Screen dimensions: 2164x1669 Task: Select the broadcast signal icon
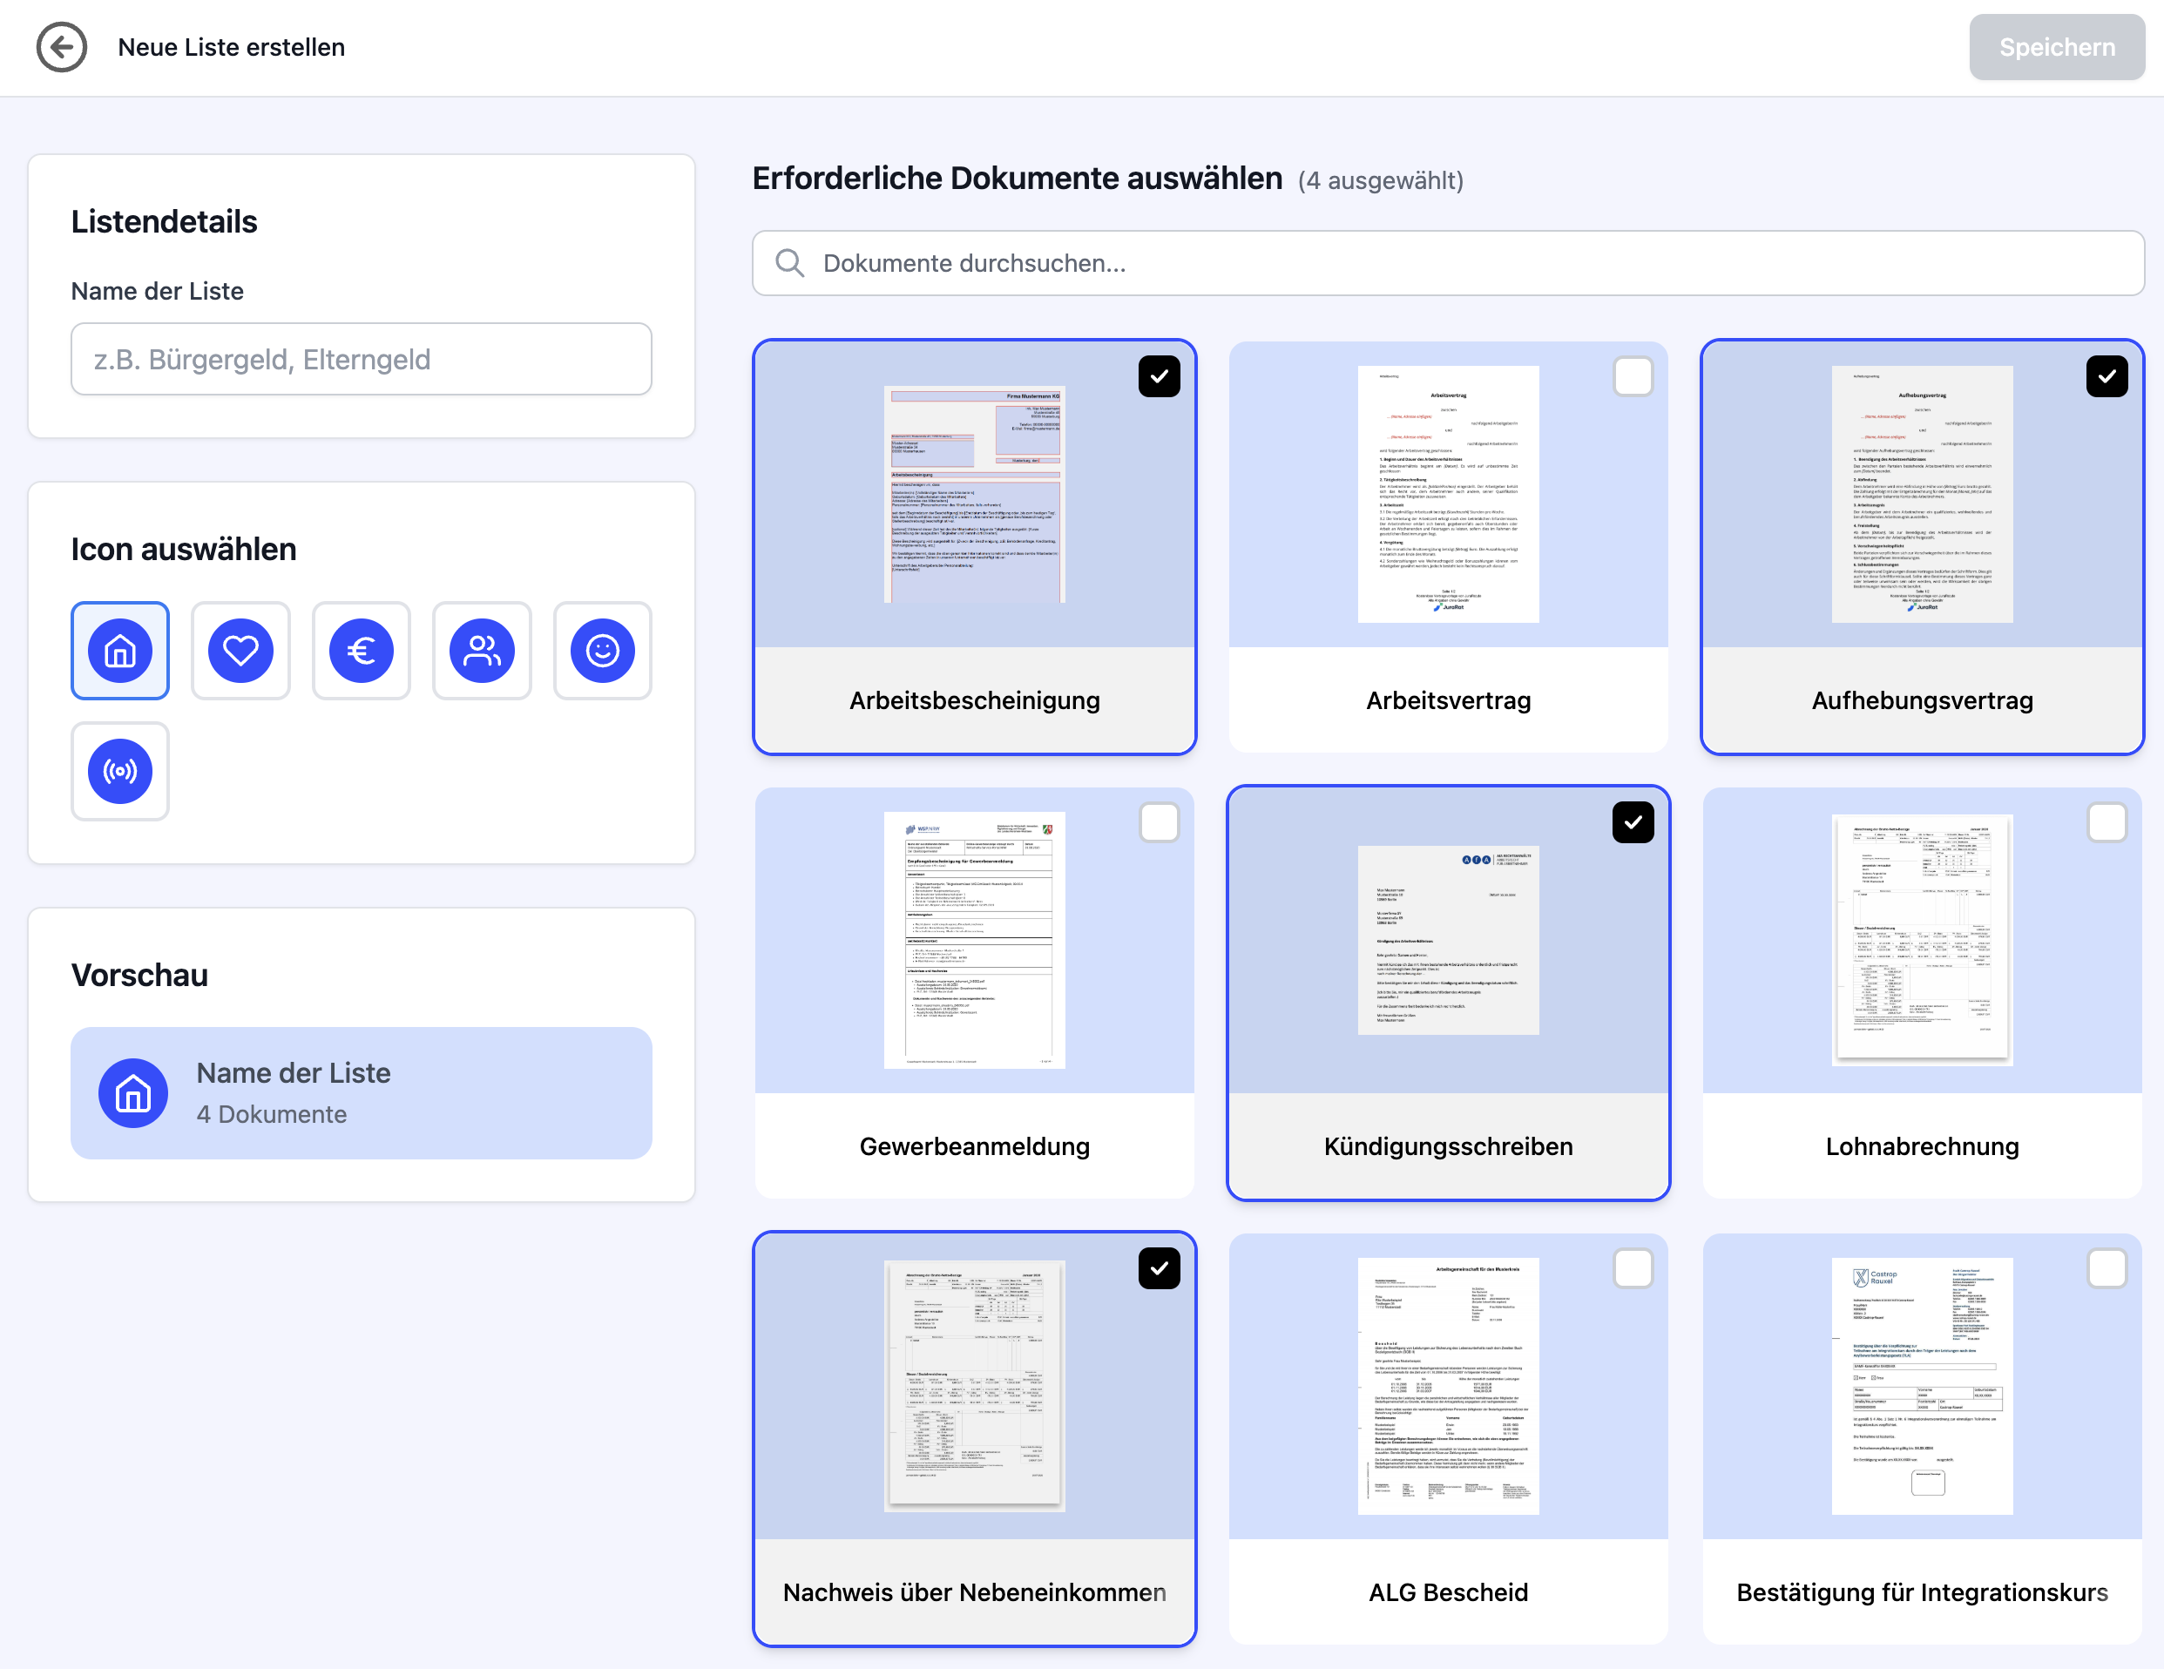click(120, 772)
